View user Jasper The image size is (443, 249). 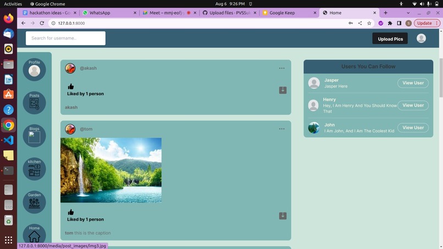[x=413, y=83]
